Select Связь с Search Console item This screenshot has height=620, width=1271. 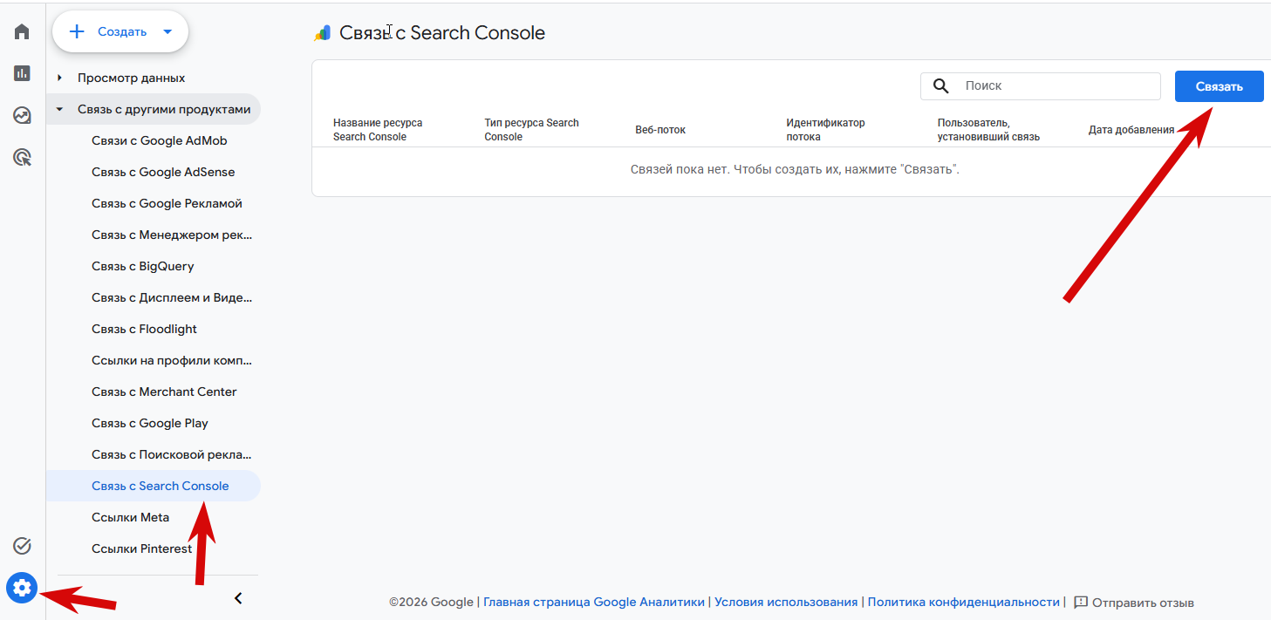click(x=154, y=486)
